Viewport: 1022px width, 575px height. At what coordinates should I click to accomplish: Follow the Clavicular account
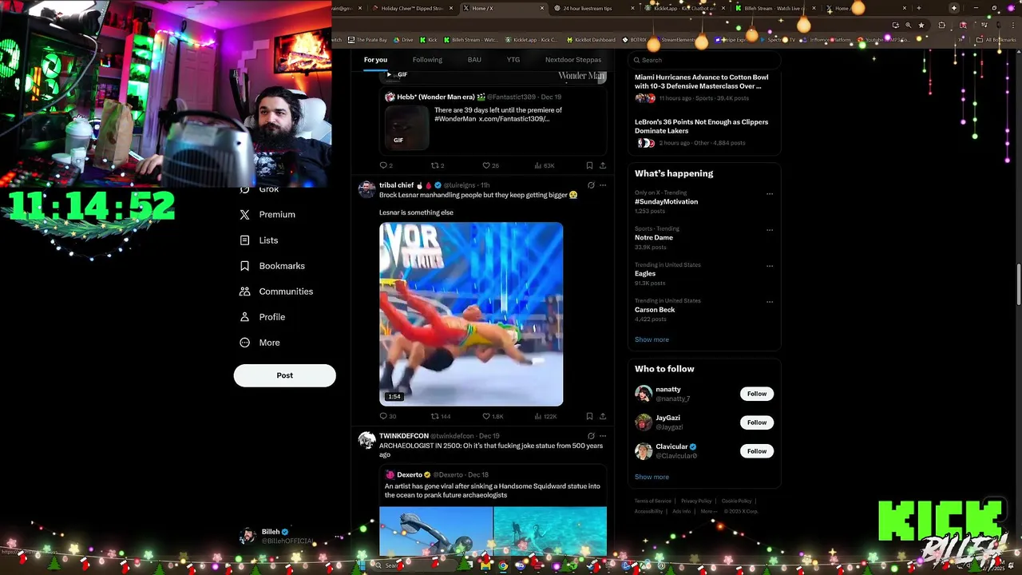(757, 451)
